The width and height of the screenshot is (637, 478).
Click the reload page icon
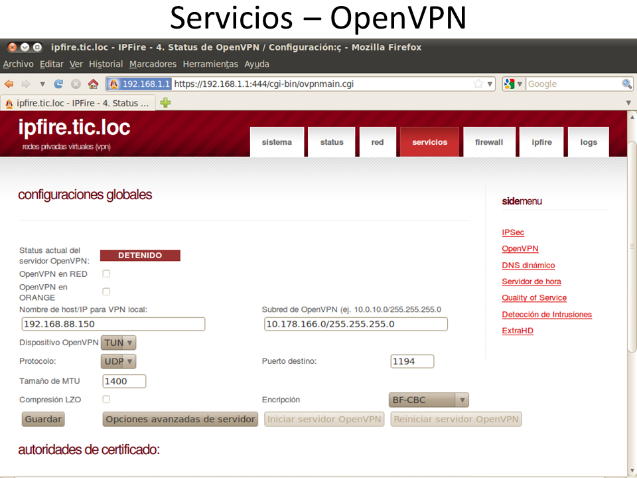click(x=58, y=84)
